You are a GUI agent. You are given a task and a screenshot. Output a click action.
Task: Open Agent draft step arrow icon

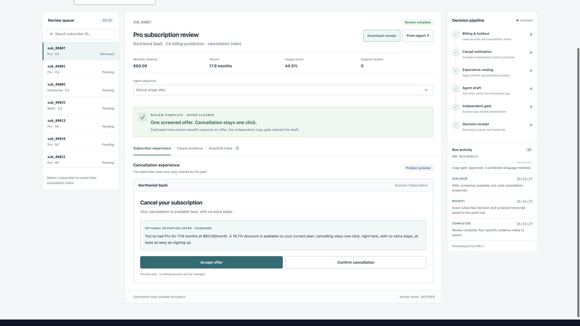click(x=531, y=89)
